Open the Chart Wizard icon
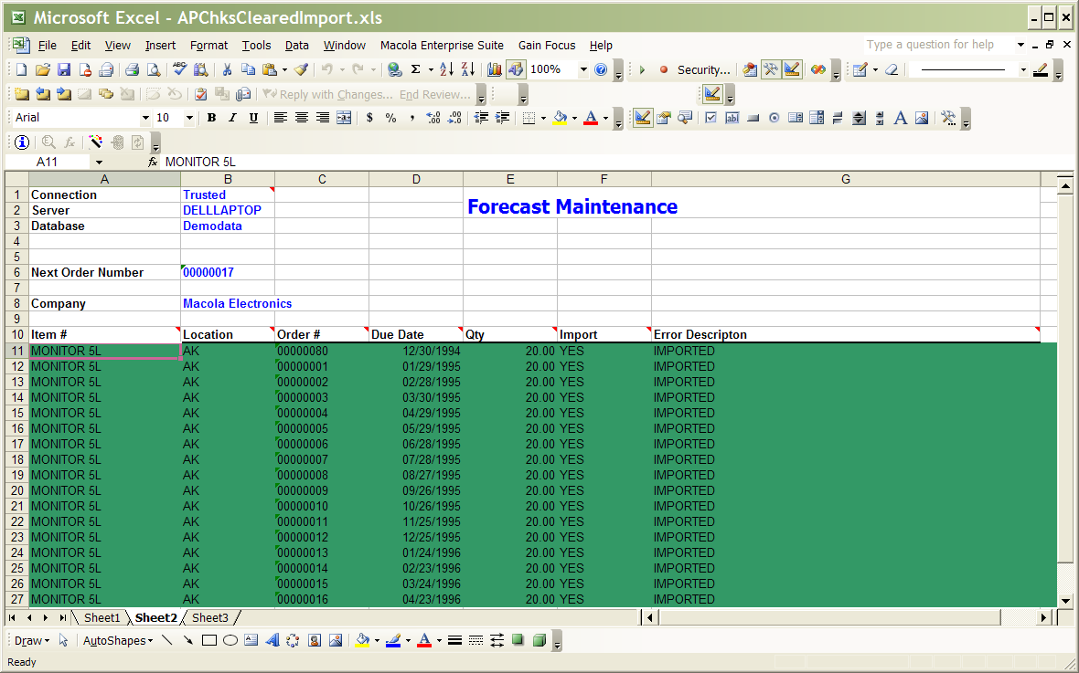The height and width of the screenshot is (673, 1079). 494,69
